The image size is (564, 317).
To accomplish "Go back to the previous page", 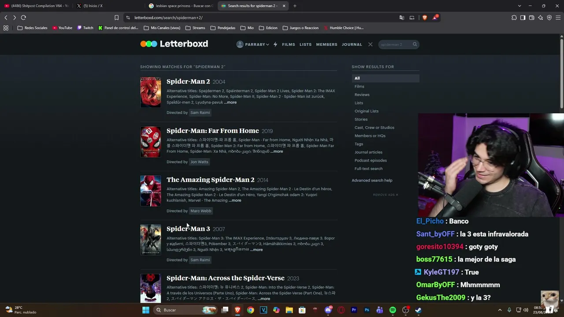I will (x=6, y=18).
